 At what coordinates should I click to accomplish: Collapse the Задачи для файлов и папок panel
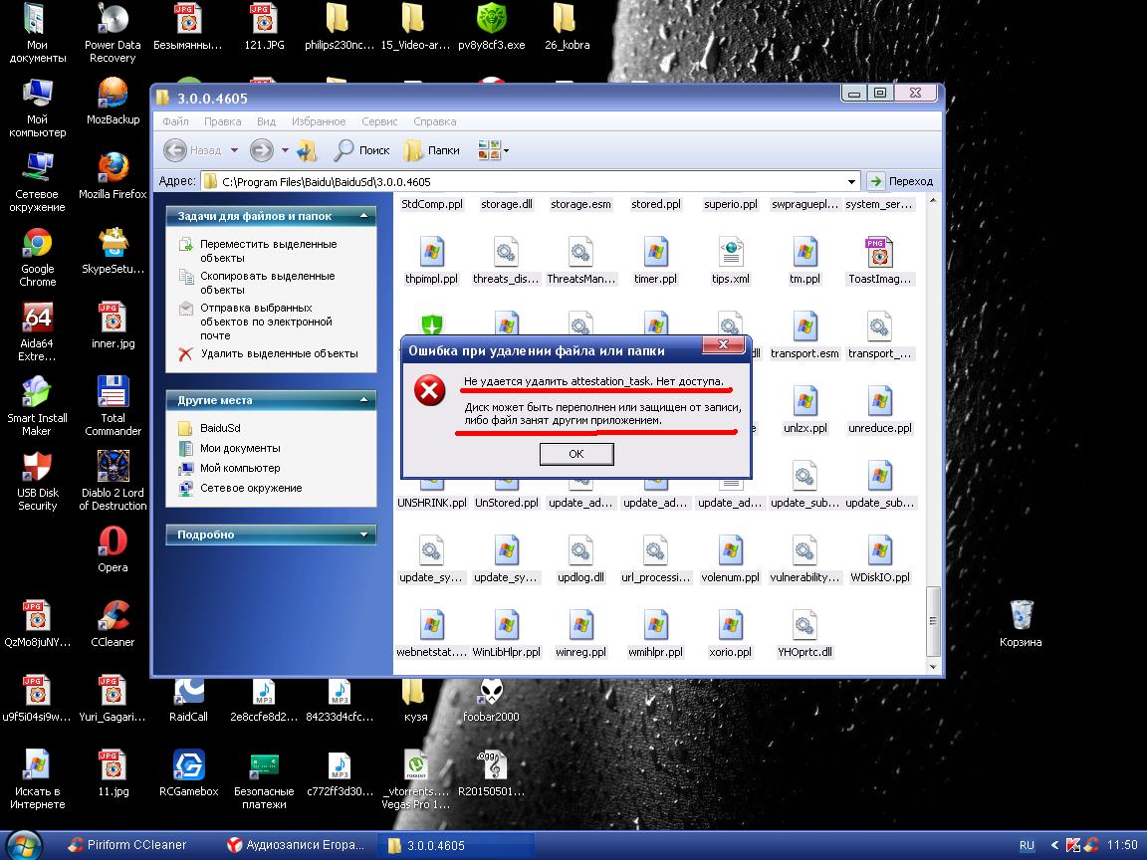[363, 216]
